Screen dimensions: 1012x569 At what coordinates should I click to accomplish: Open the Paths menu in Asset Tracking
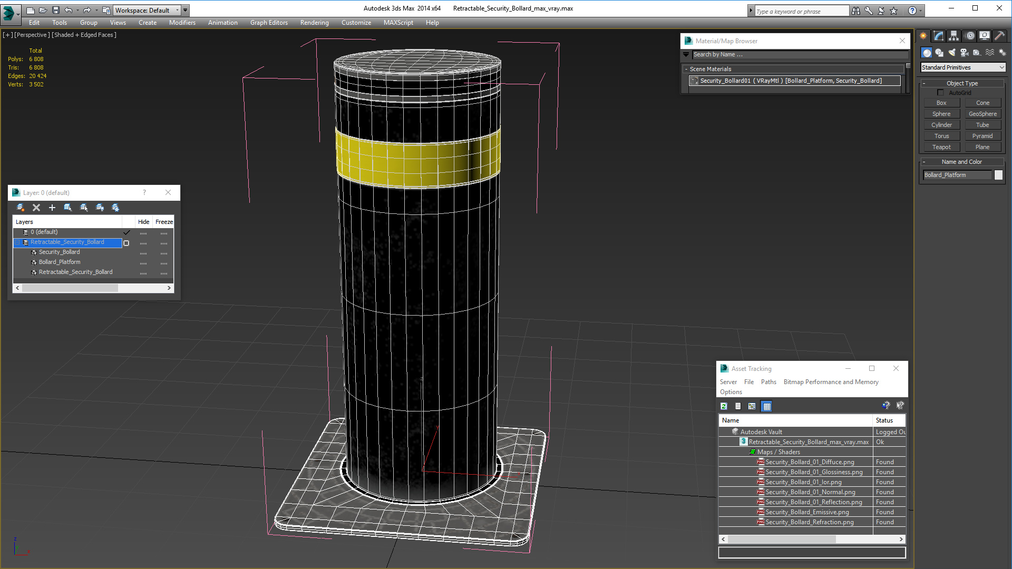[x=768, y=382]
